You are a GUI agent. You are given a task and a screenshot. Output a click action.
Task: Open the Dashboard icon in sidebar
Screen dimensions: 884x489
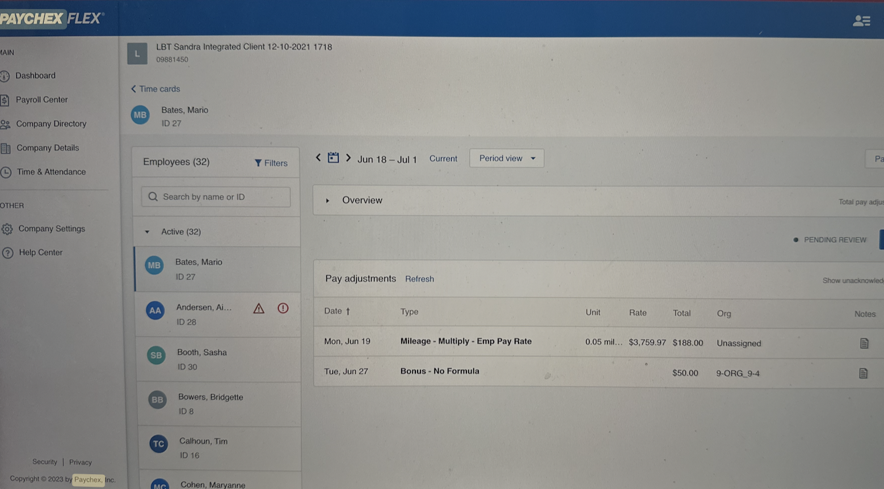(5, 76)
